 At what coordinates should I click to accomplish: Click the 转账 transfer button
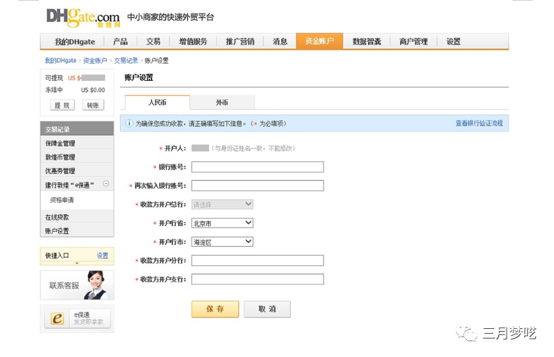[93, 105]
